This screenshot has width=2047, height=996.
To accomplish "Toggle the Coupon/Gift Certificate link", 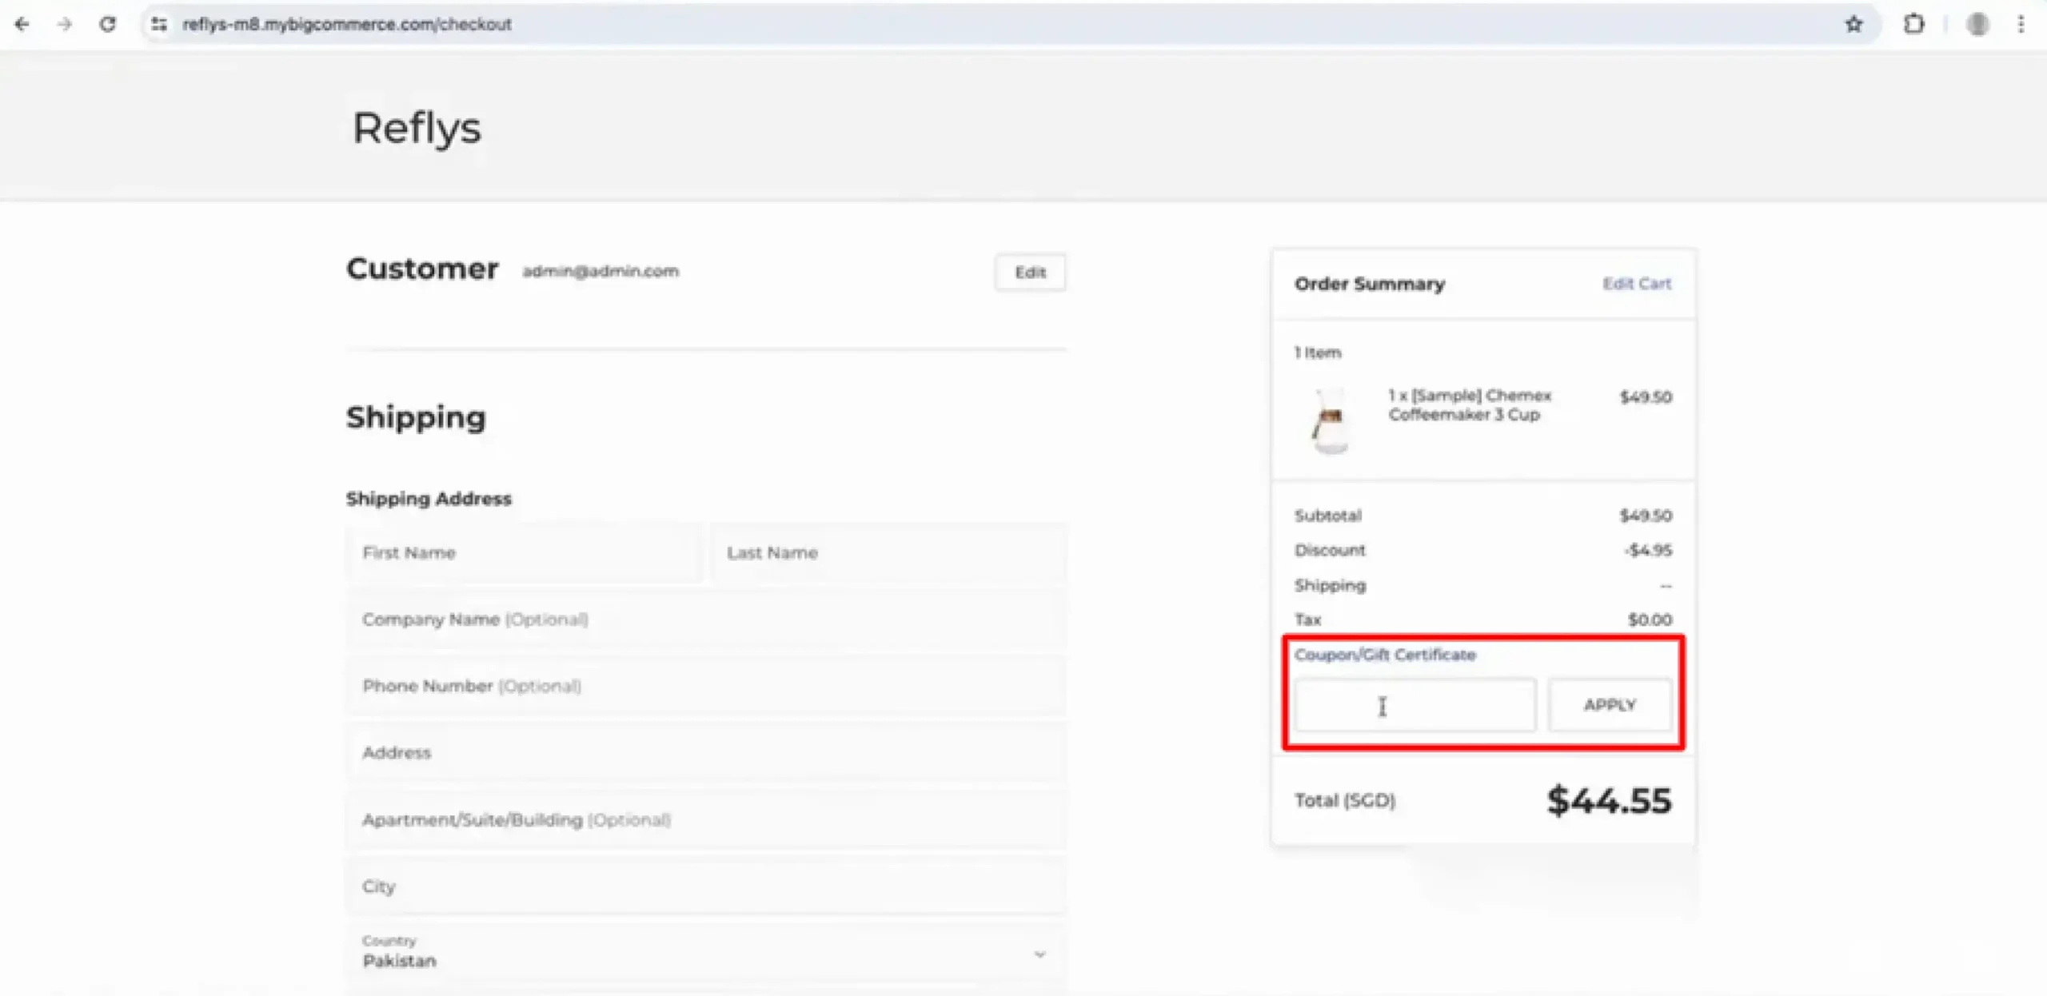I will coord(1385,655).
